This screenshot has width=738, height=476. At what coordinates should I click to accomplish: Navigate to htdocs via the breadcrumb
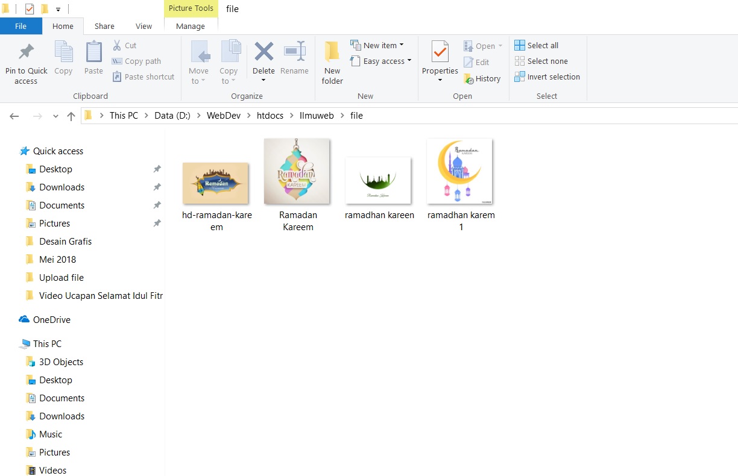[x=270, y=115]
